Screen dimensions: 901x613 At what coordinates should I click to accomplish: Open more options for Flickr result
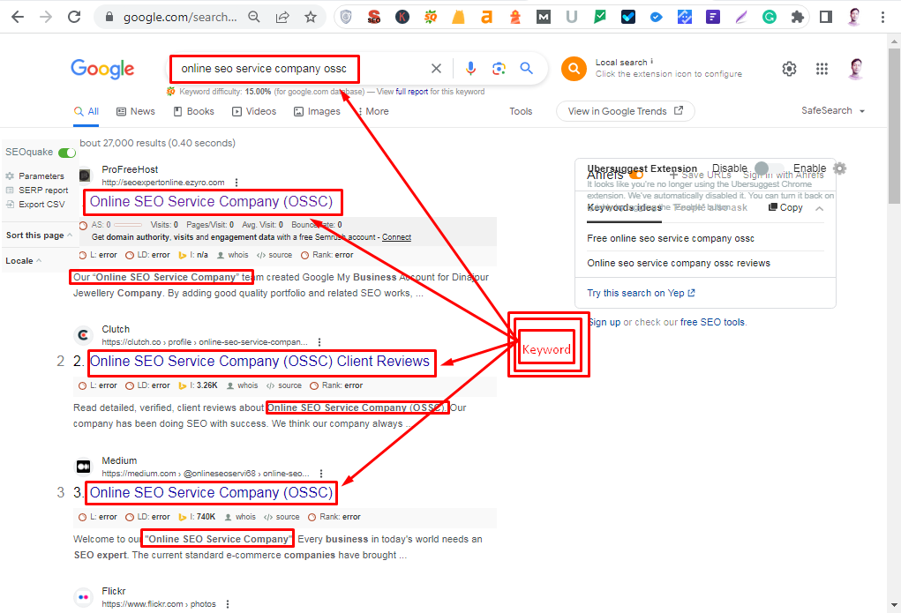click(228, 604)
